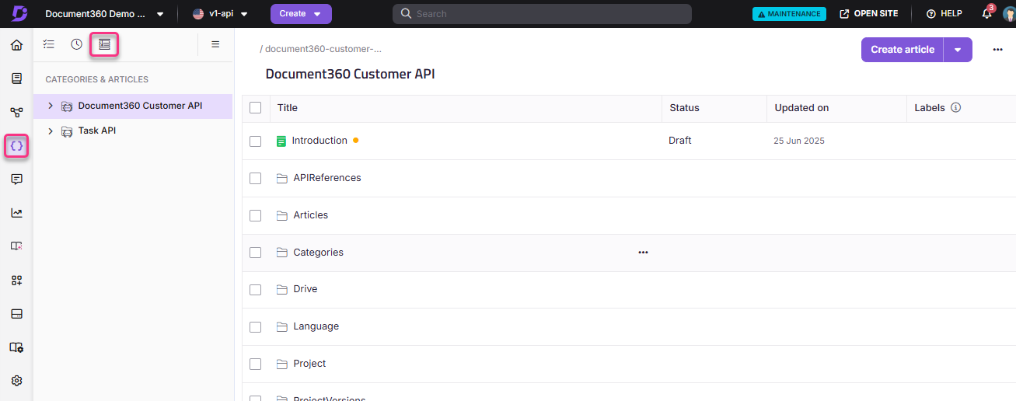Select Document360 Customer API tree item
The image size is (1016, 401).
click(133, 106)
